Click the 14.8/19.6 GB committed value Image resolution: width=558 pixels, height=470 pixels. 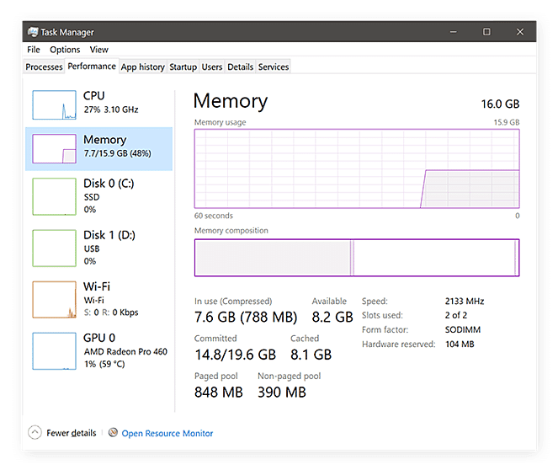pos(235,355)
